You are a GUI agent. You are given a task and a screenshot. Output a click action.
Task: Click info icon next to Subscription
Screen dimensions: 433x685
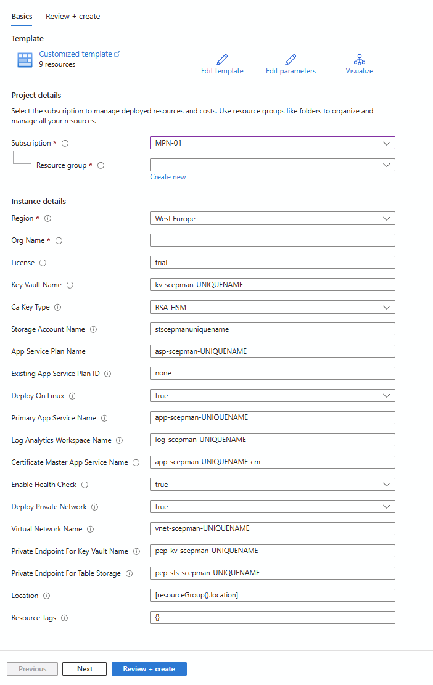[65, 143]
